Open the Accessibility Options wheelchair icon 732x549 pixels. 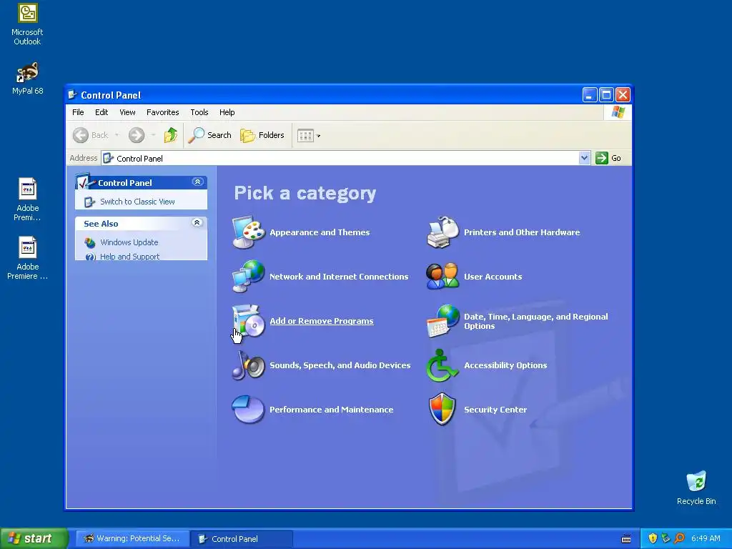443,365
